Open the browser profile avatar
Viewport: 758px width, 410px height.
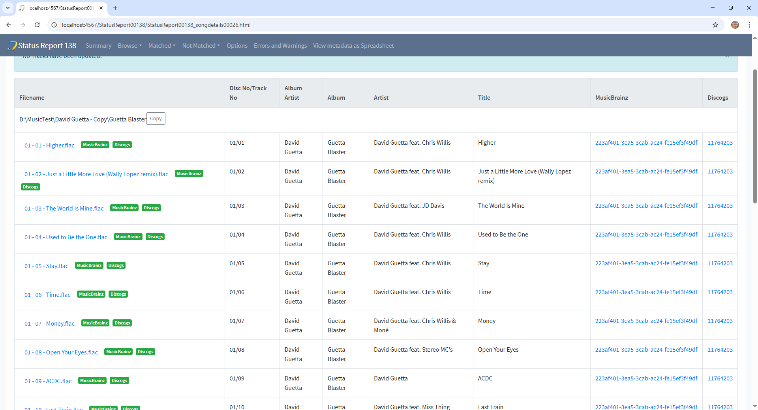tap(735, 25)
